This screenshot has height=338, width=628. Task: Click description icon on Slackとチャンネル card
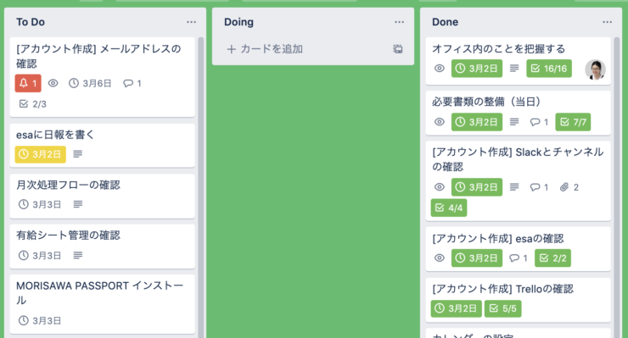point(514,187)
